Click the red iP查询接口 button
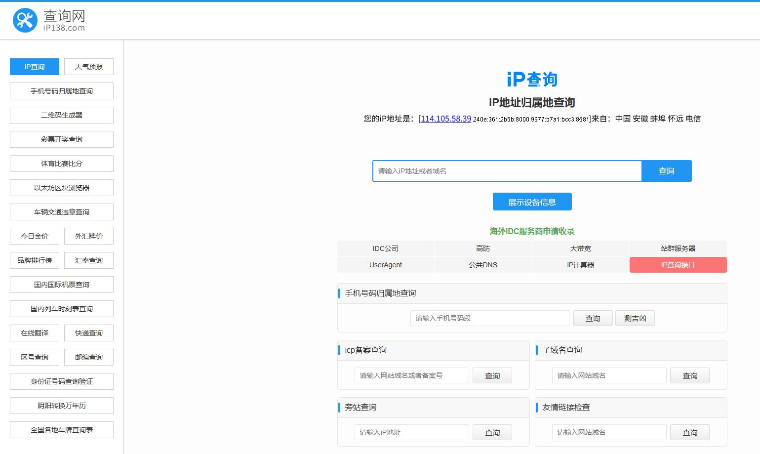The height and width of the screenshot is (454, 760). coord(678,265)
